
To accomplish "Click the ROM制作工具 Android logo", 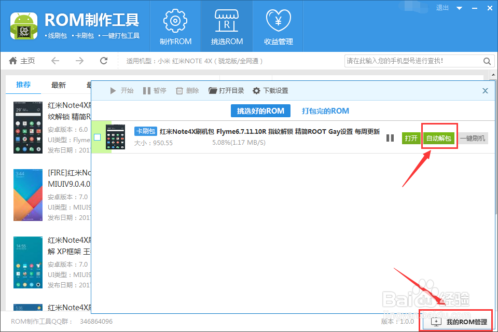I will click(x=24, y=26).
